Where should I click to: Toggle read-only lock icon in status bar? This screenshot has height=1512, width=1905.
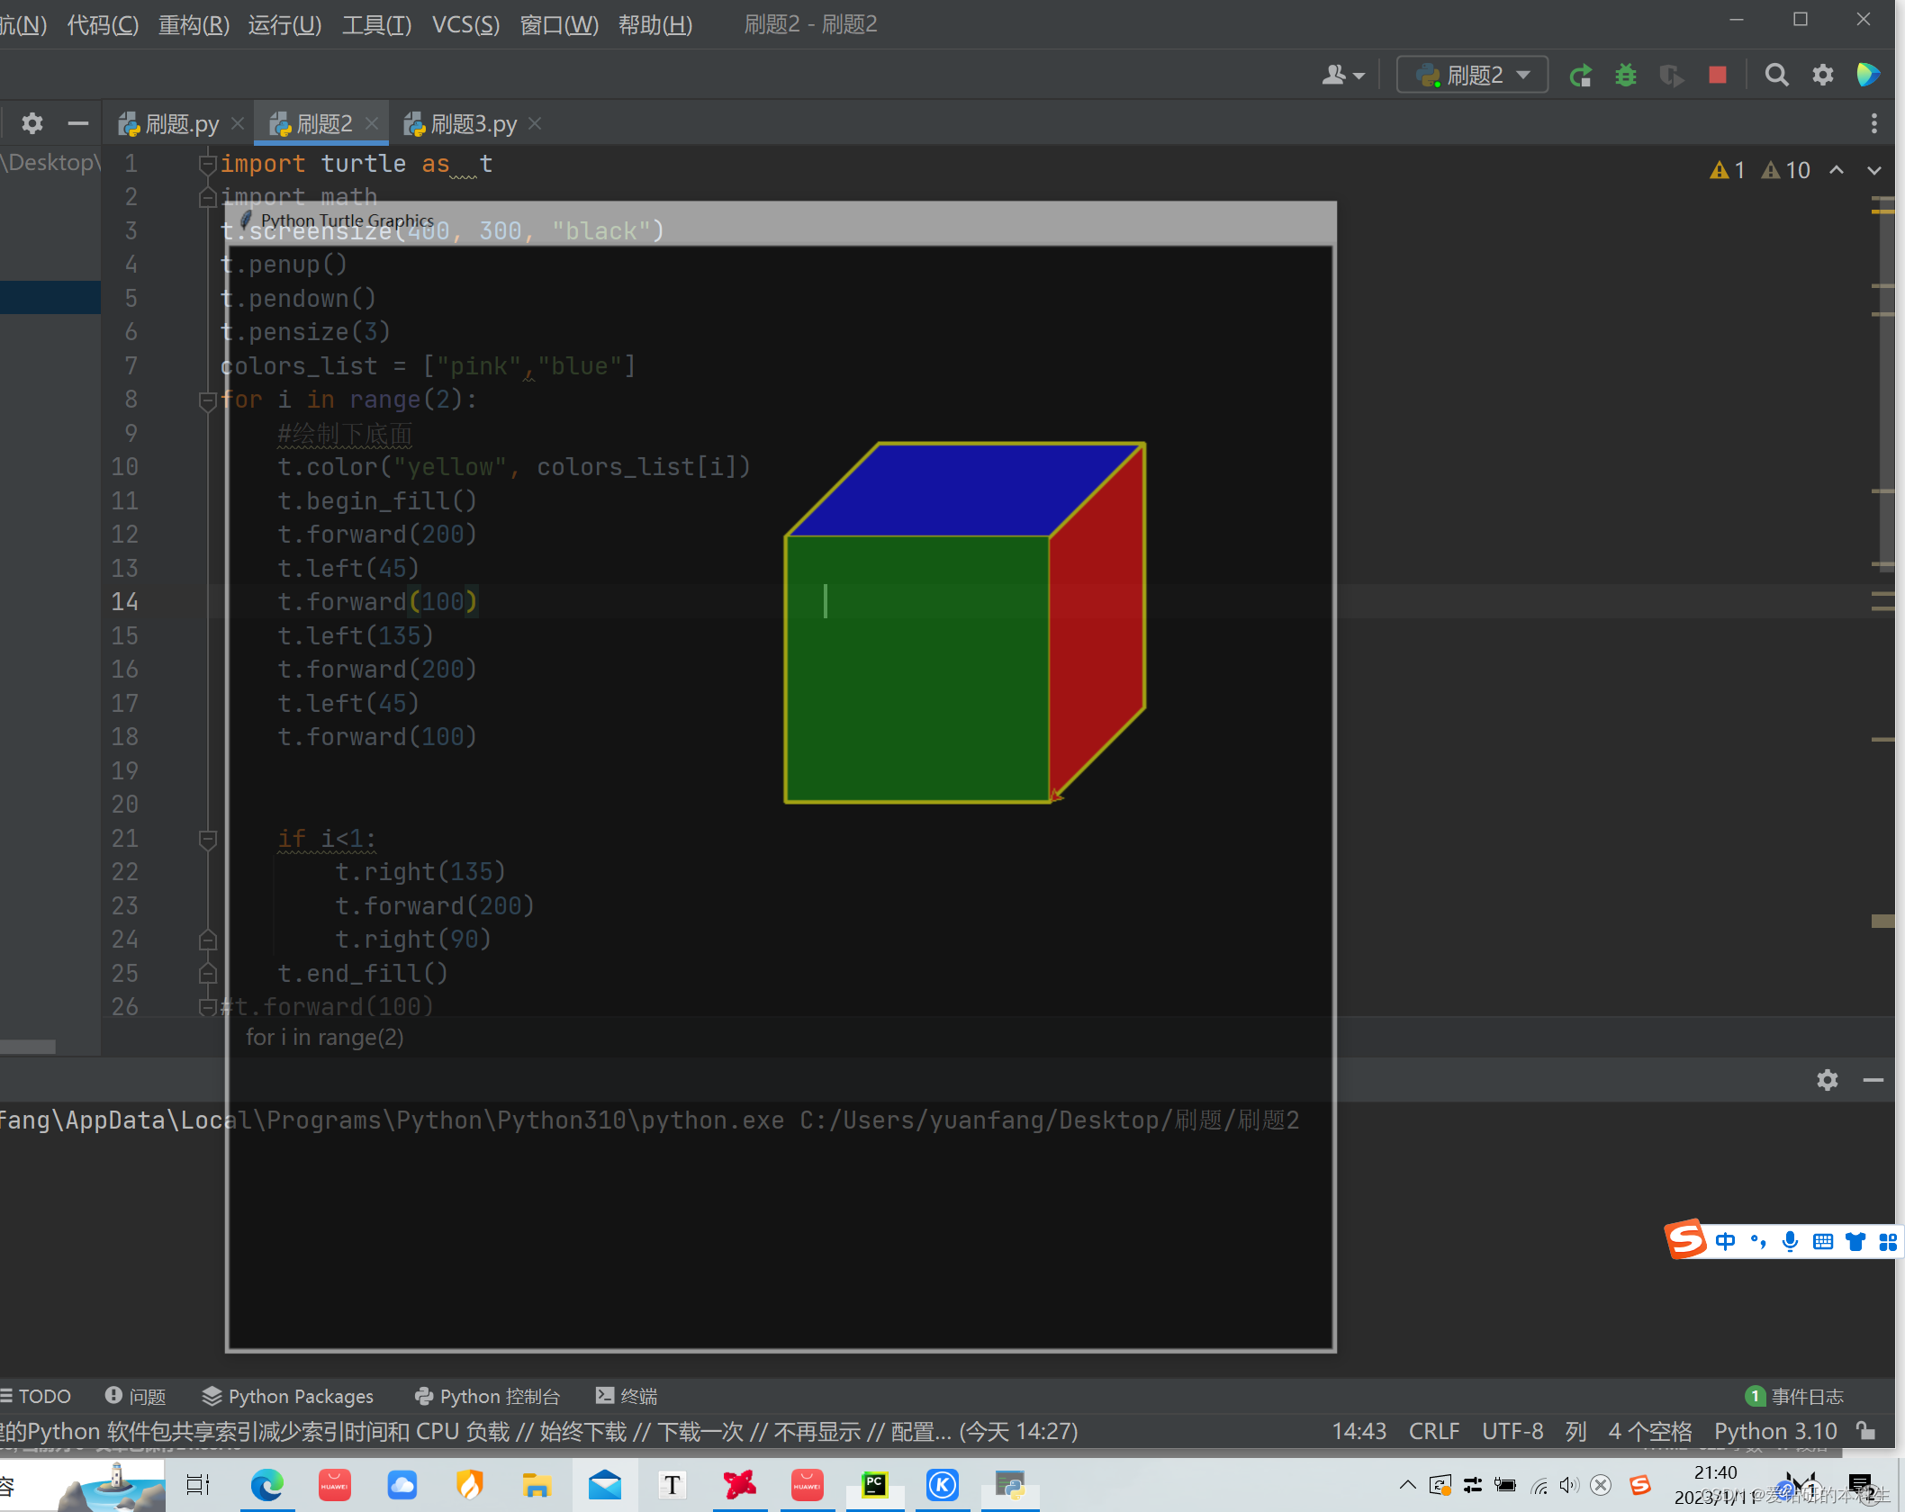coord(1867,1430)
